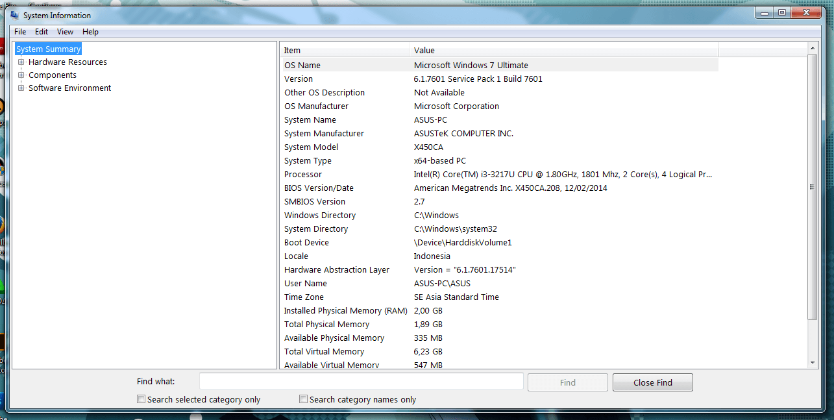834x420 pixels.
Task: Select System Summary in the tree
Action: pyautogui.click(x=49, y=49)
